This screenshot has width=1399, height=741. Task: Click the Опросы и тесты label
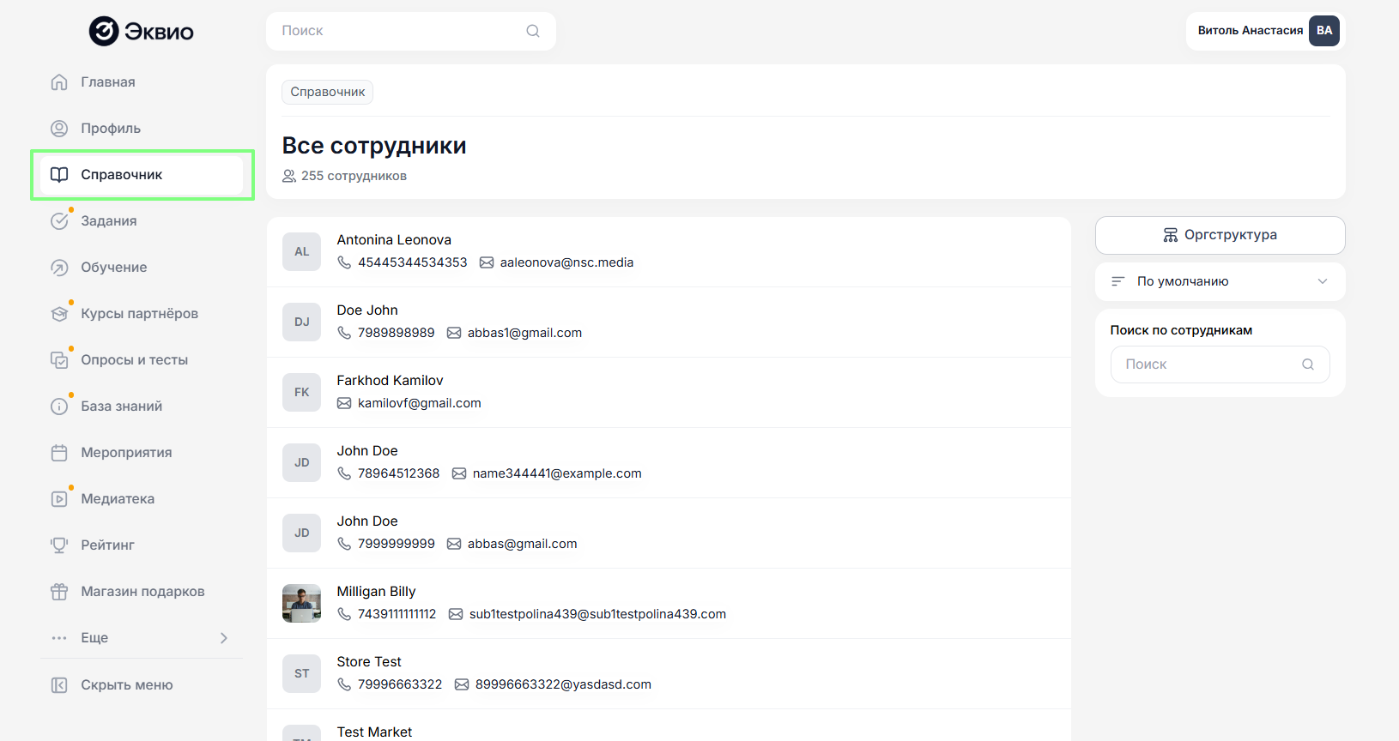pyautogui.click(x=135, y=360)
